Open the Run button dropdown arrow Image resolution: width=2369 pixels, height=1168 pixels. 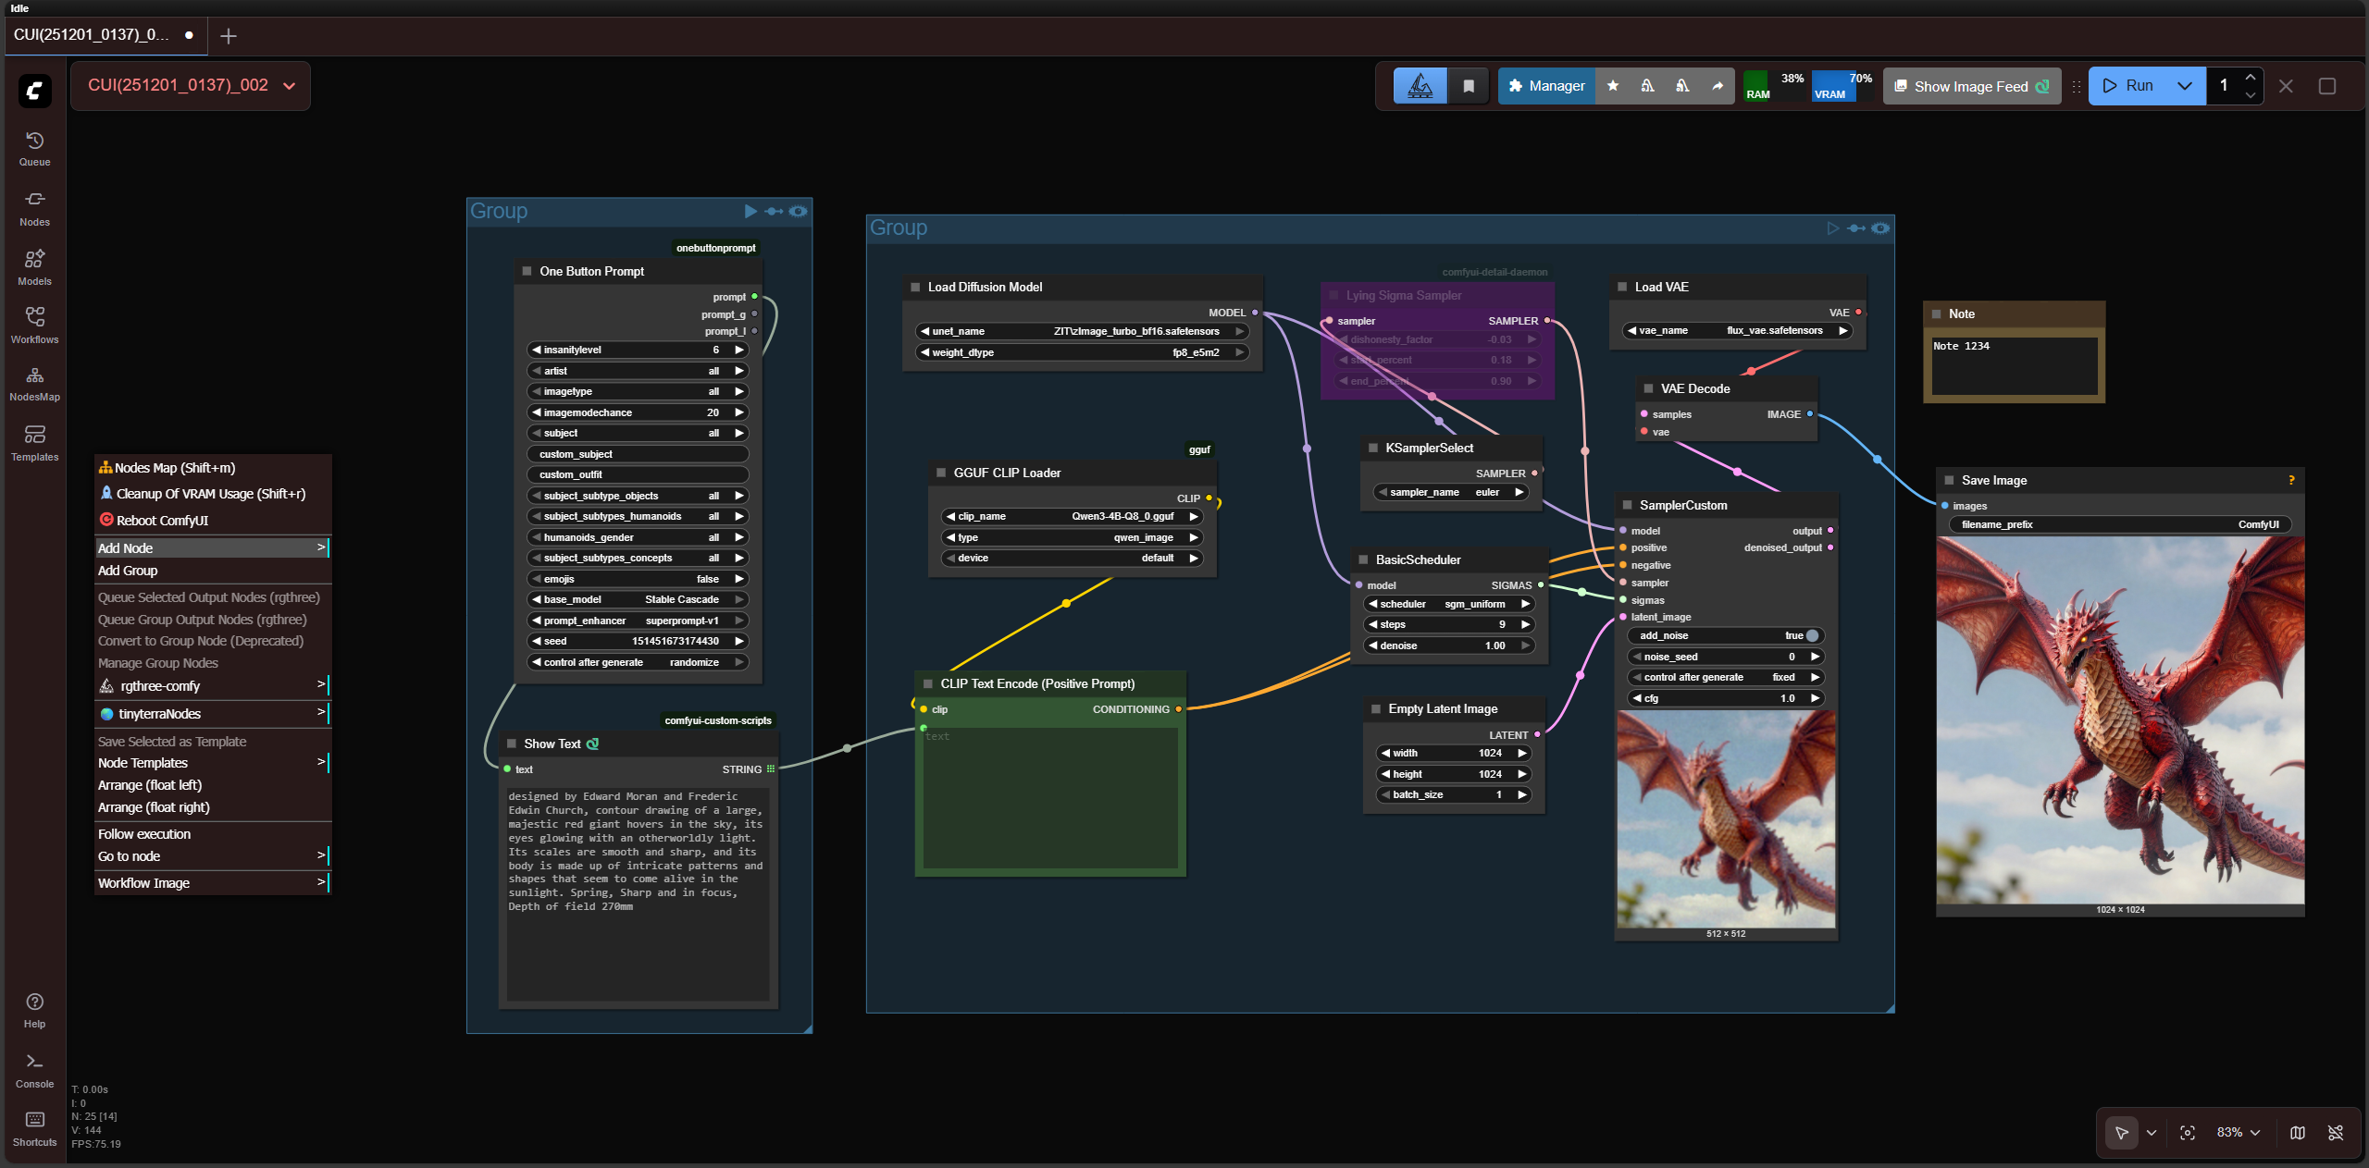2185,86
